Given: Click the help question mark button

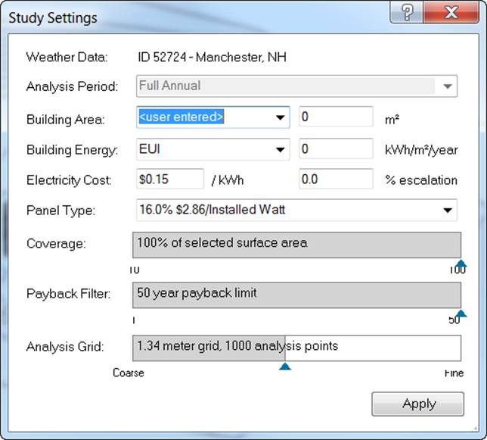Looking at the screenshot, I should tap(407, 12).
